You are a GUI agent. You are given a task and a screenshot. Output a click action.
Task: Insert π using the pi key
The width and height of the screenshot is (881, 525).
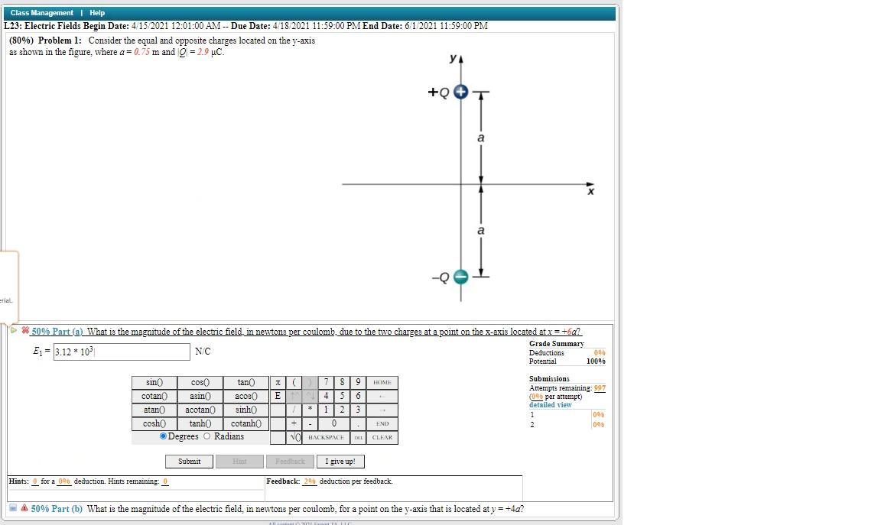pos(277,381)
